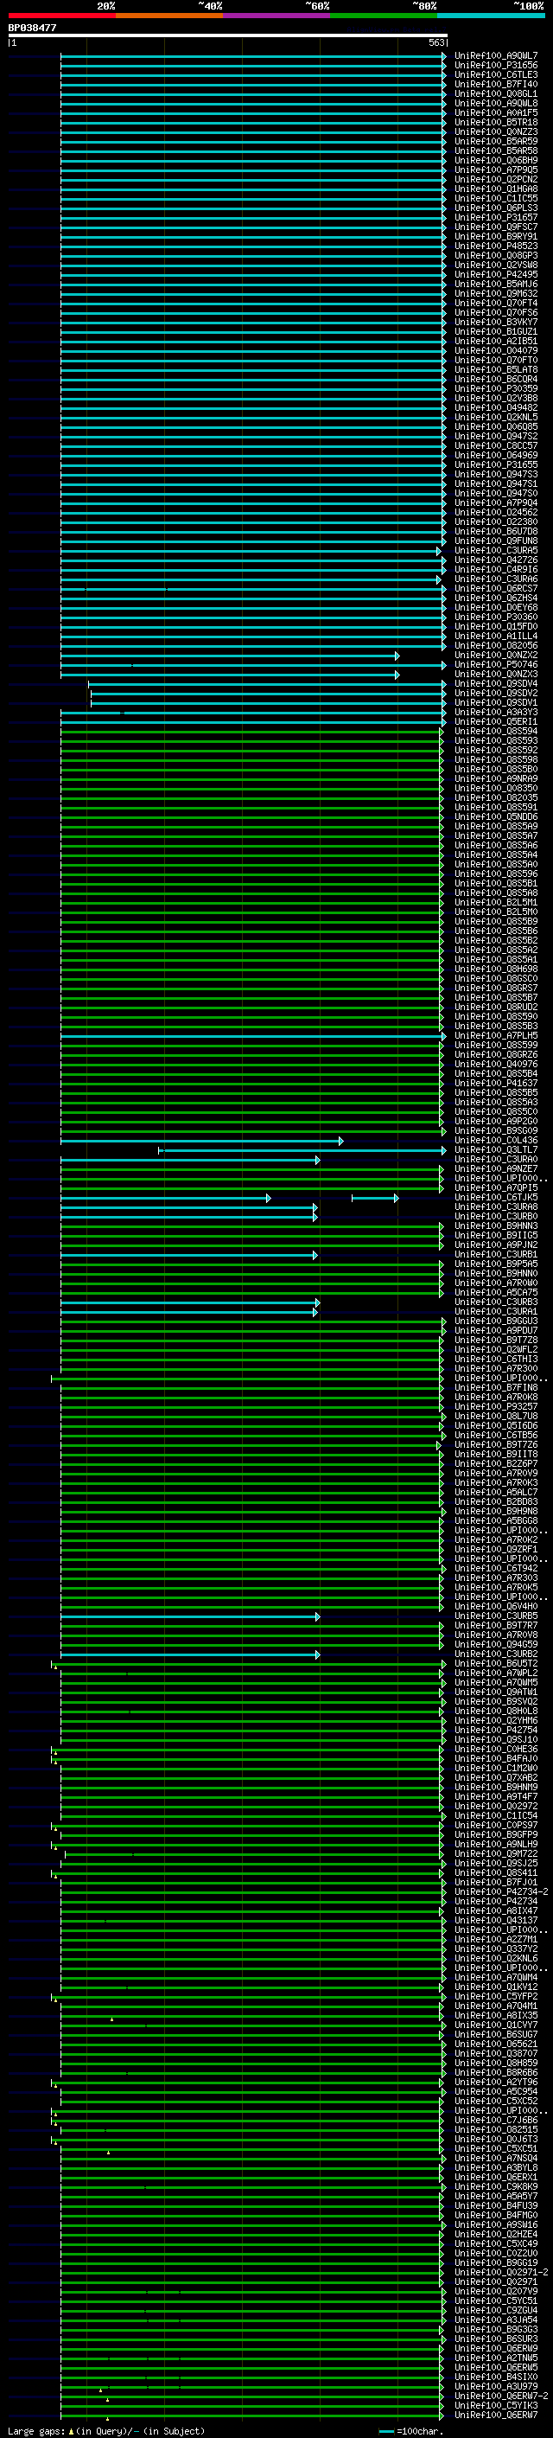Click the UniRef100_Q42726 label
Screen dimensions: 553x2438
click(496, 560)
